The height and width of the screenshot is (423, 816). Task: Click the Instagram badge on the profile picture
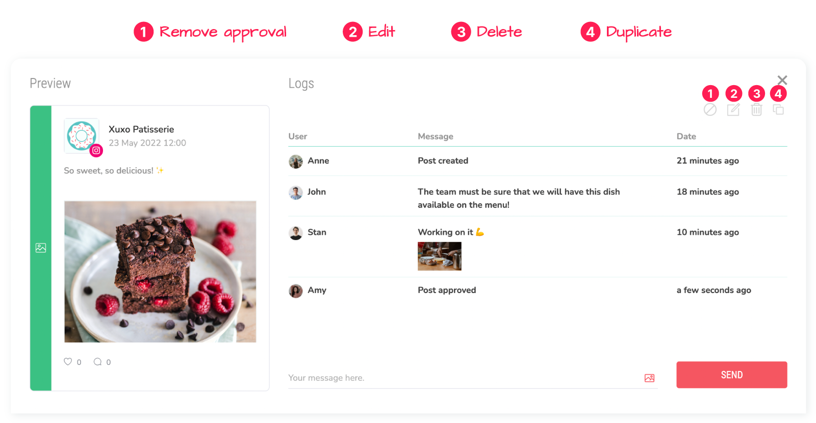[96, 150]
